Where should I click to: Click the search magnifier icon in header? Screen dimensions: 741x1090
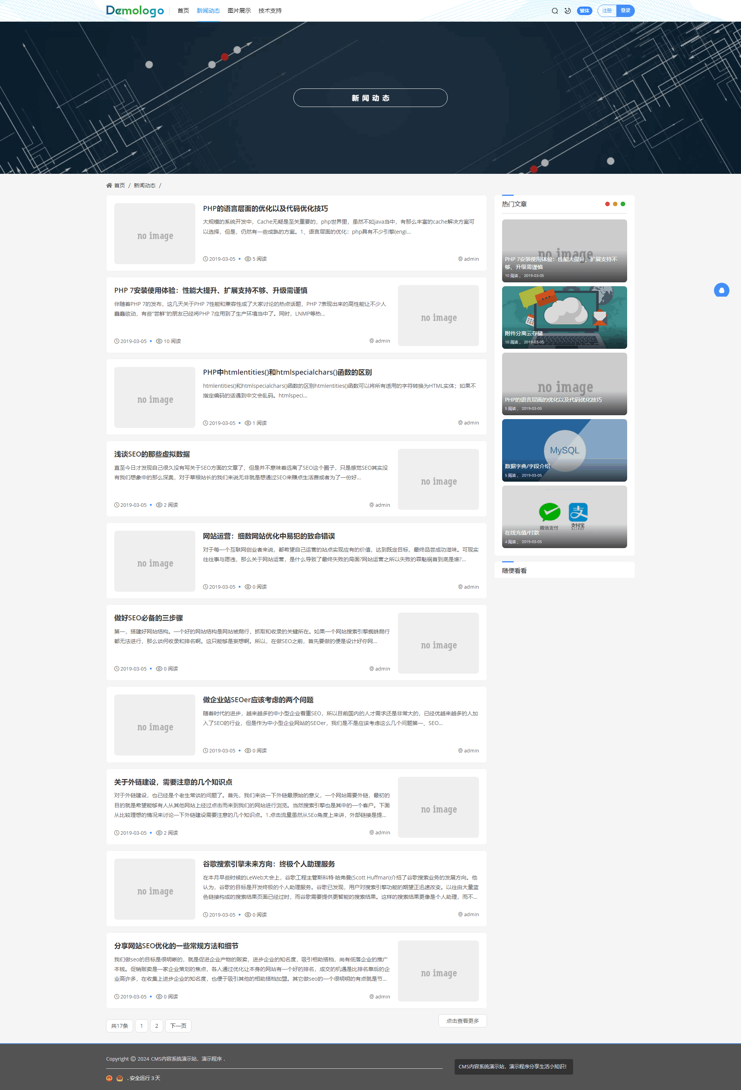point(555,11)
